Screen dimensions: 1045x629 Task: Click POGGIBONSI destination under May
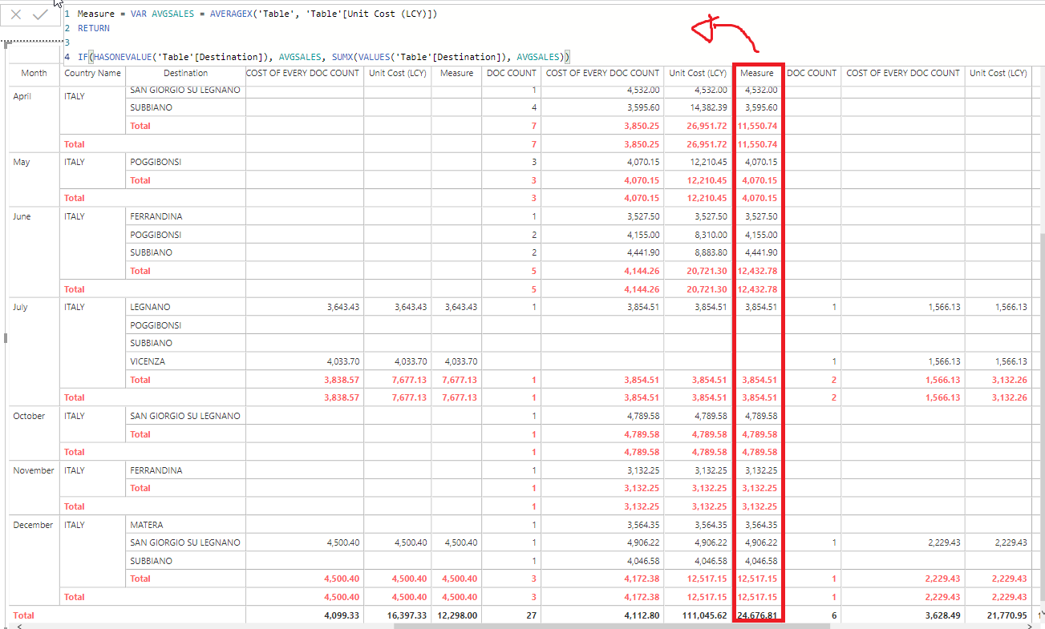click(x=156, y=162)
